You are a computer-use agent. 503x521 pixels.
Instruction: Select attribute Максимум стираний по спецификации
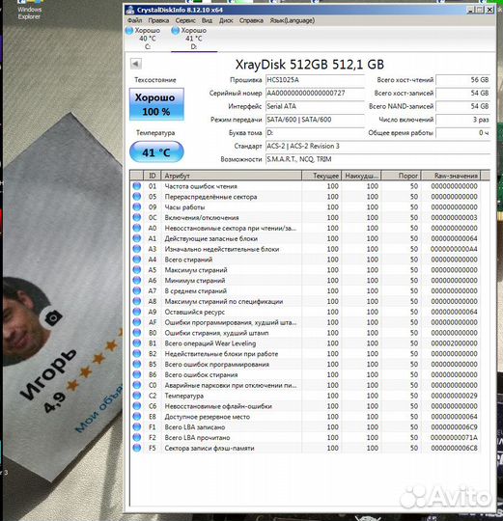pyautogui.click(x=224, y=301)
